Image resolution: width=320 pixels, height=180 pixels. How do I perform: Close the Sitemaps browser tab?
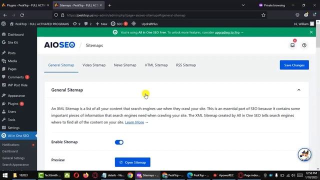[x=101, y=5]
